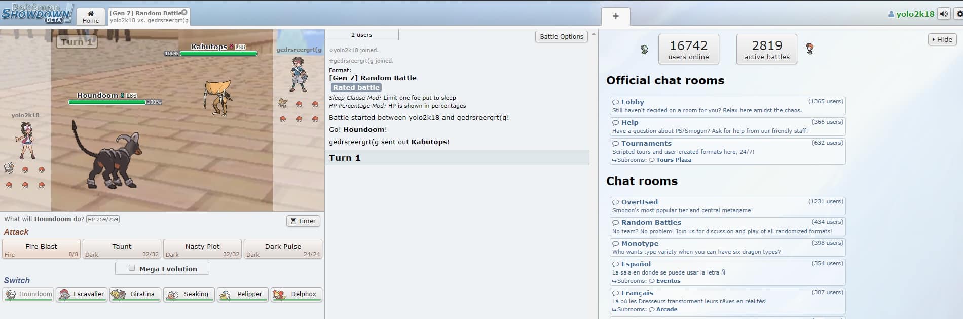Click the yolo2k18 trainer avatar
Image resolution: width=963 pixels, height=319 pixels.
pos(25,140)
